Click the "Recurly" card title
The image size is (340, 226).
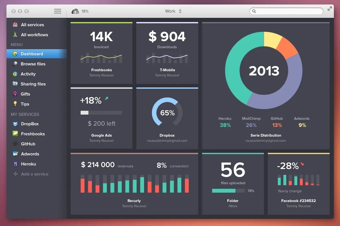click(134, 201)
